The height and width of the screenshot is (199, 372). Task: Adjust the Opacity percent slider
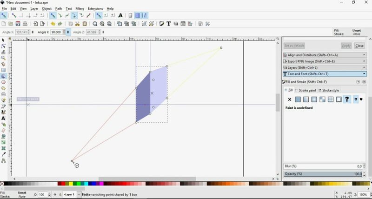click(x=323, y=174)
